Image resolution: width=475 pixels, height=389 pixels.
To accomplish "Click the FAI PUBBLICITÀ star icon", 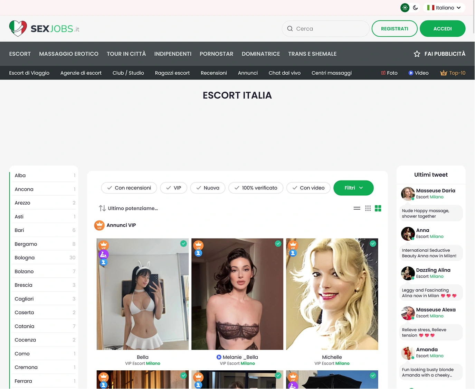I will pyautogui.click(x=417, y=54).
